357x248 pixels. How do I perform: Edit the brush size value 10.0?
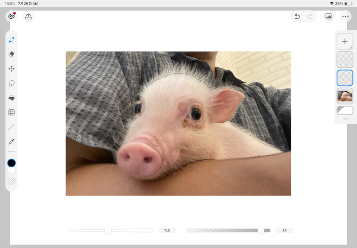point(167,231)
